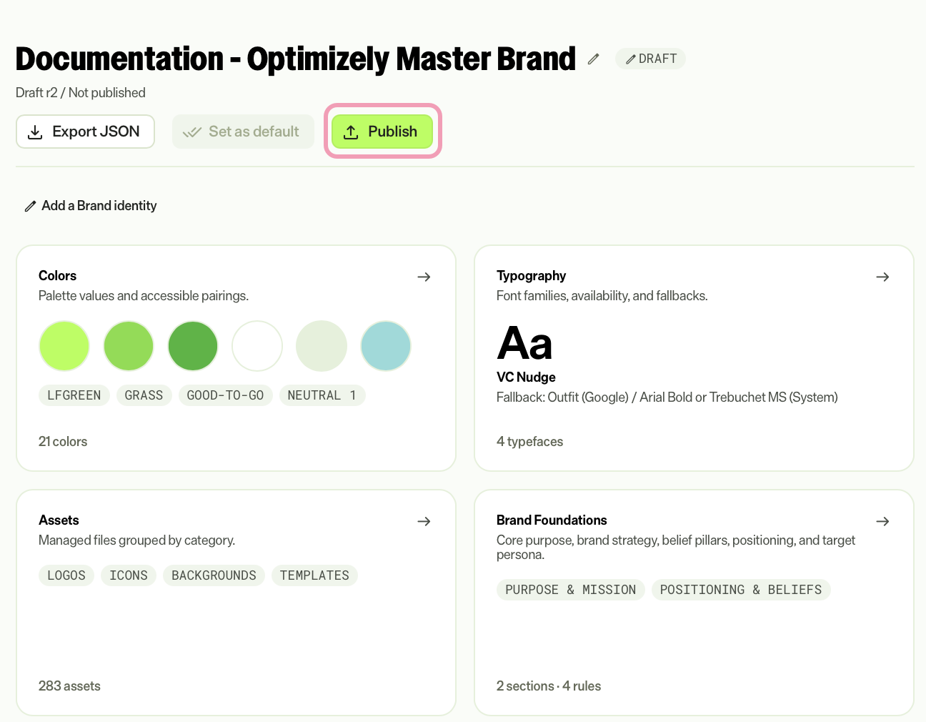Click Add a Brand identity

(90, 206)
